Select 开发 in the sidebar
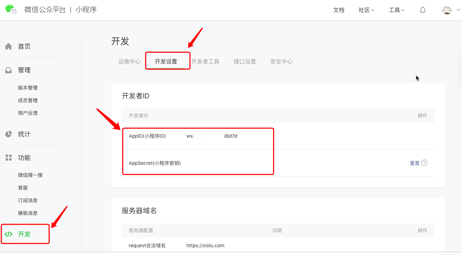The width and height of the screenshot is (462, 255). (x=24, y=234)
